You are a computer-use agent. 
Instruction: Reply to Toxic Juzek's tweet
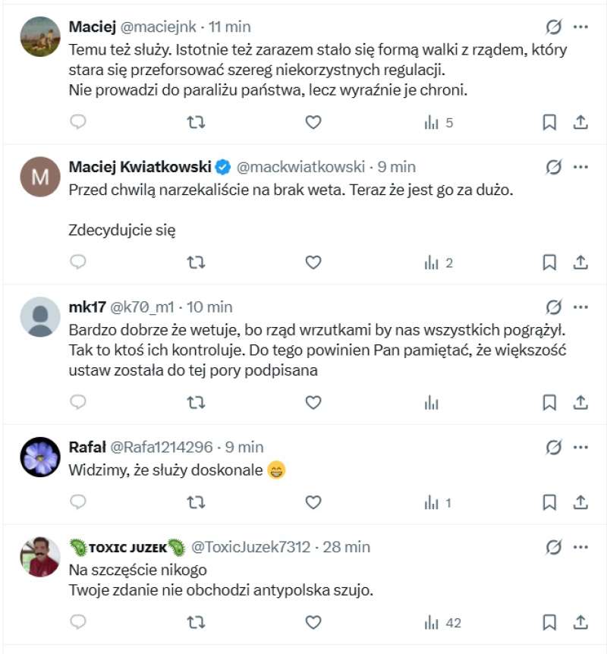[x=78, y=623]
